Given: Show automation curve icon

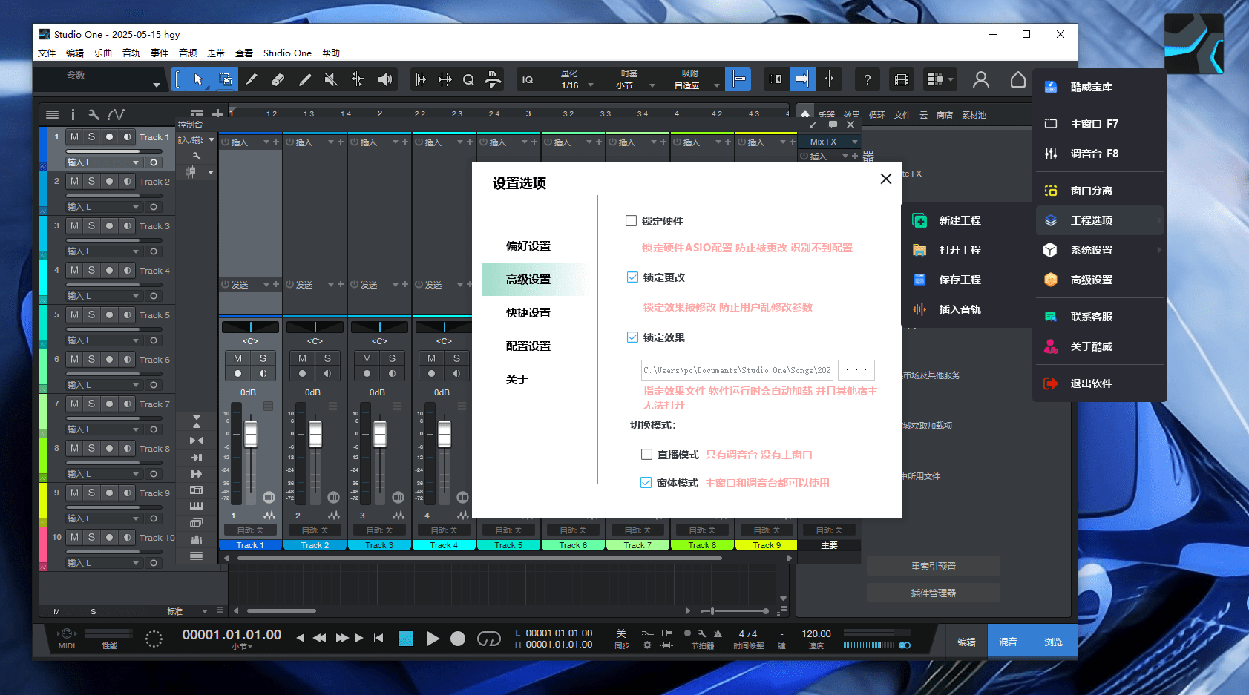Looking at the screenshot, I should pyautogui.click(x=116, y=114).
